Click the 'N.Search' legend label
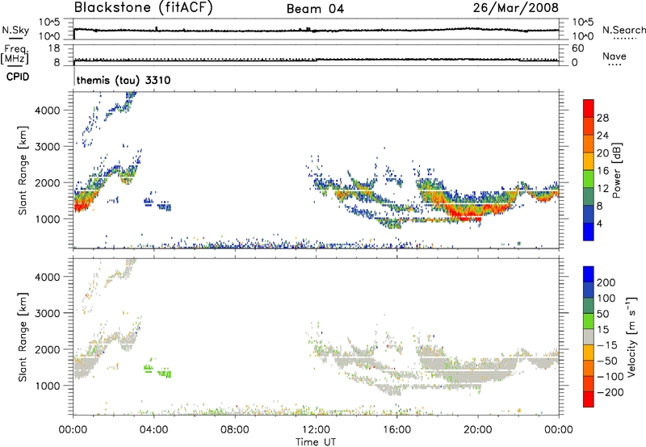 (623, 30)
